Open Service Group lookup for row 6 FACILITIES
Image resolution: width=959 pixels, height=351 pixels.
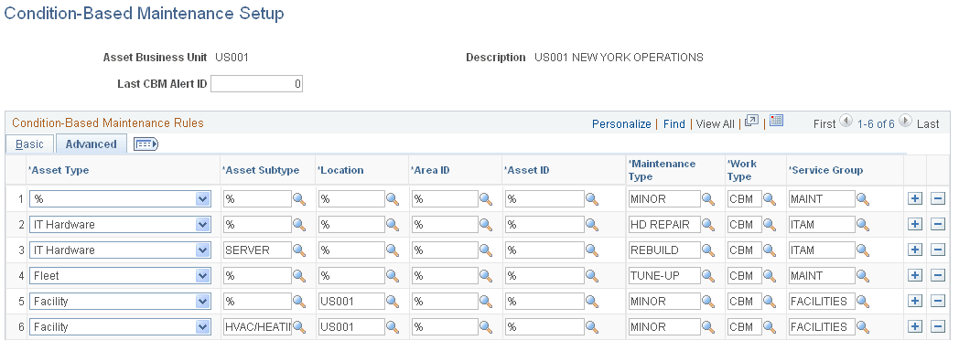pyautogui.click(x=863, y=327)
